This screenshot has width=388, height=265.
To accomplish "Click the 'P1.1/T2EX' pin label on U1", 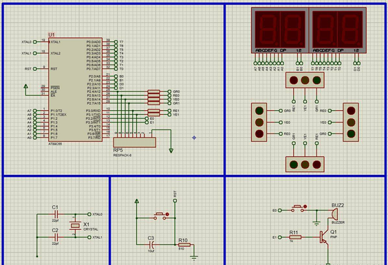I will click(x=58, y=115).
